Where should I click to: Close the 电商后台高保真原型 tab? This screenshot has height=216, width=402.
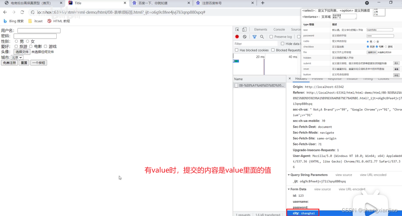61,3
